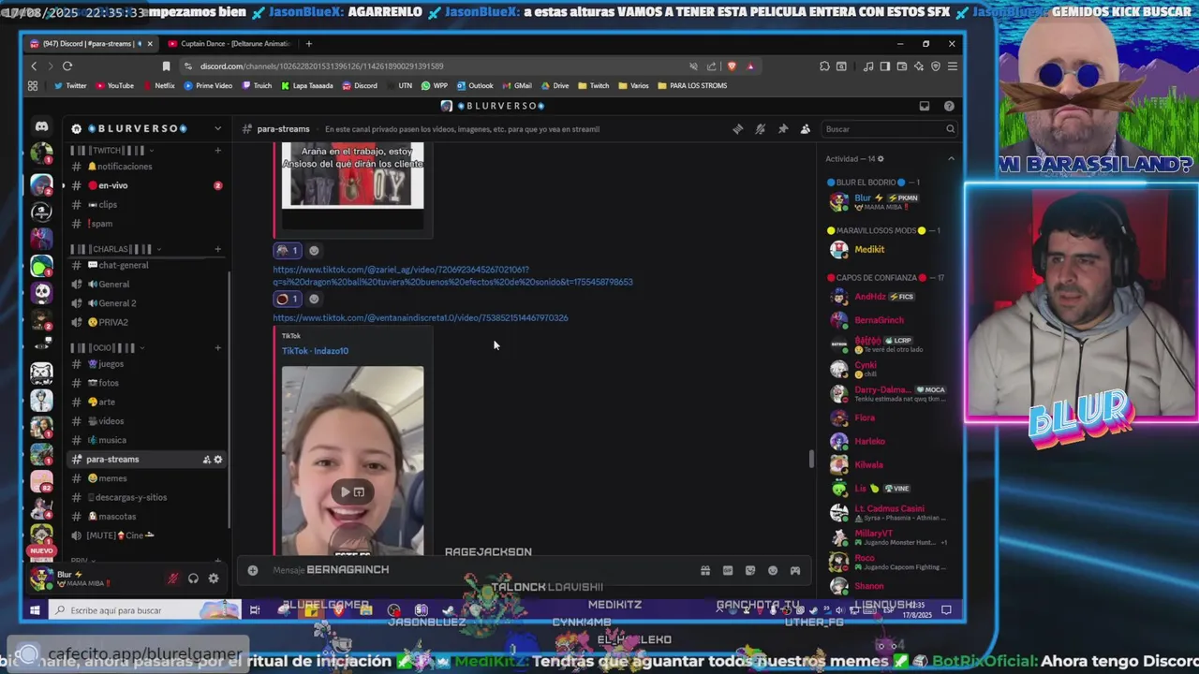Open the threads icon in channel header
Screen dimensions: 1199x674
[x=738, y=129]
